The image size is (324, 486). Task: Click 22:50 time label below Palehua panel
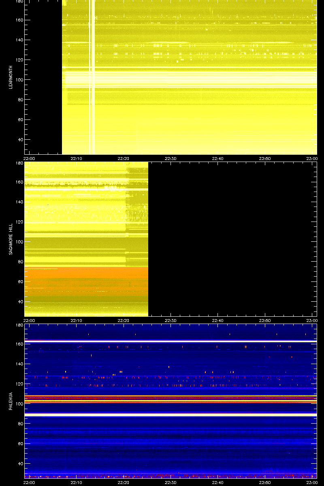[x=265, y=482]
